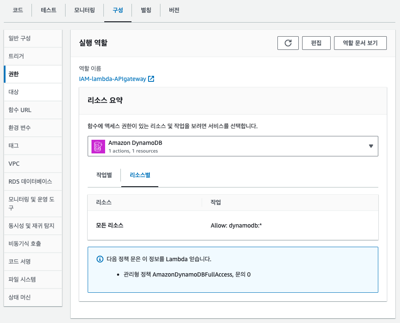Click the 편집 button
The height and width of the screenshot is (323, 400).
(x=316, y=43)
